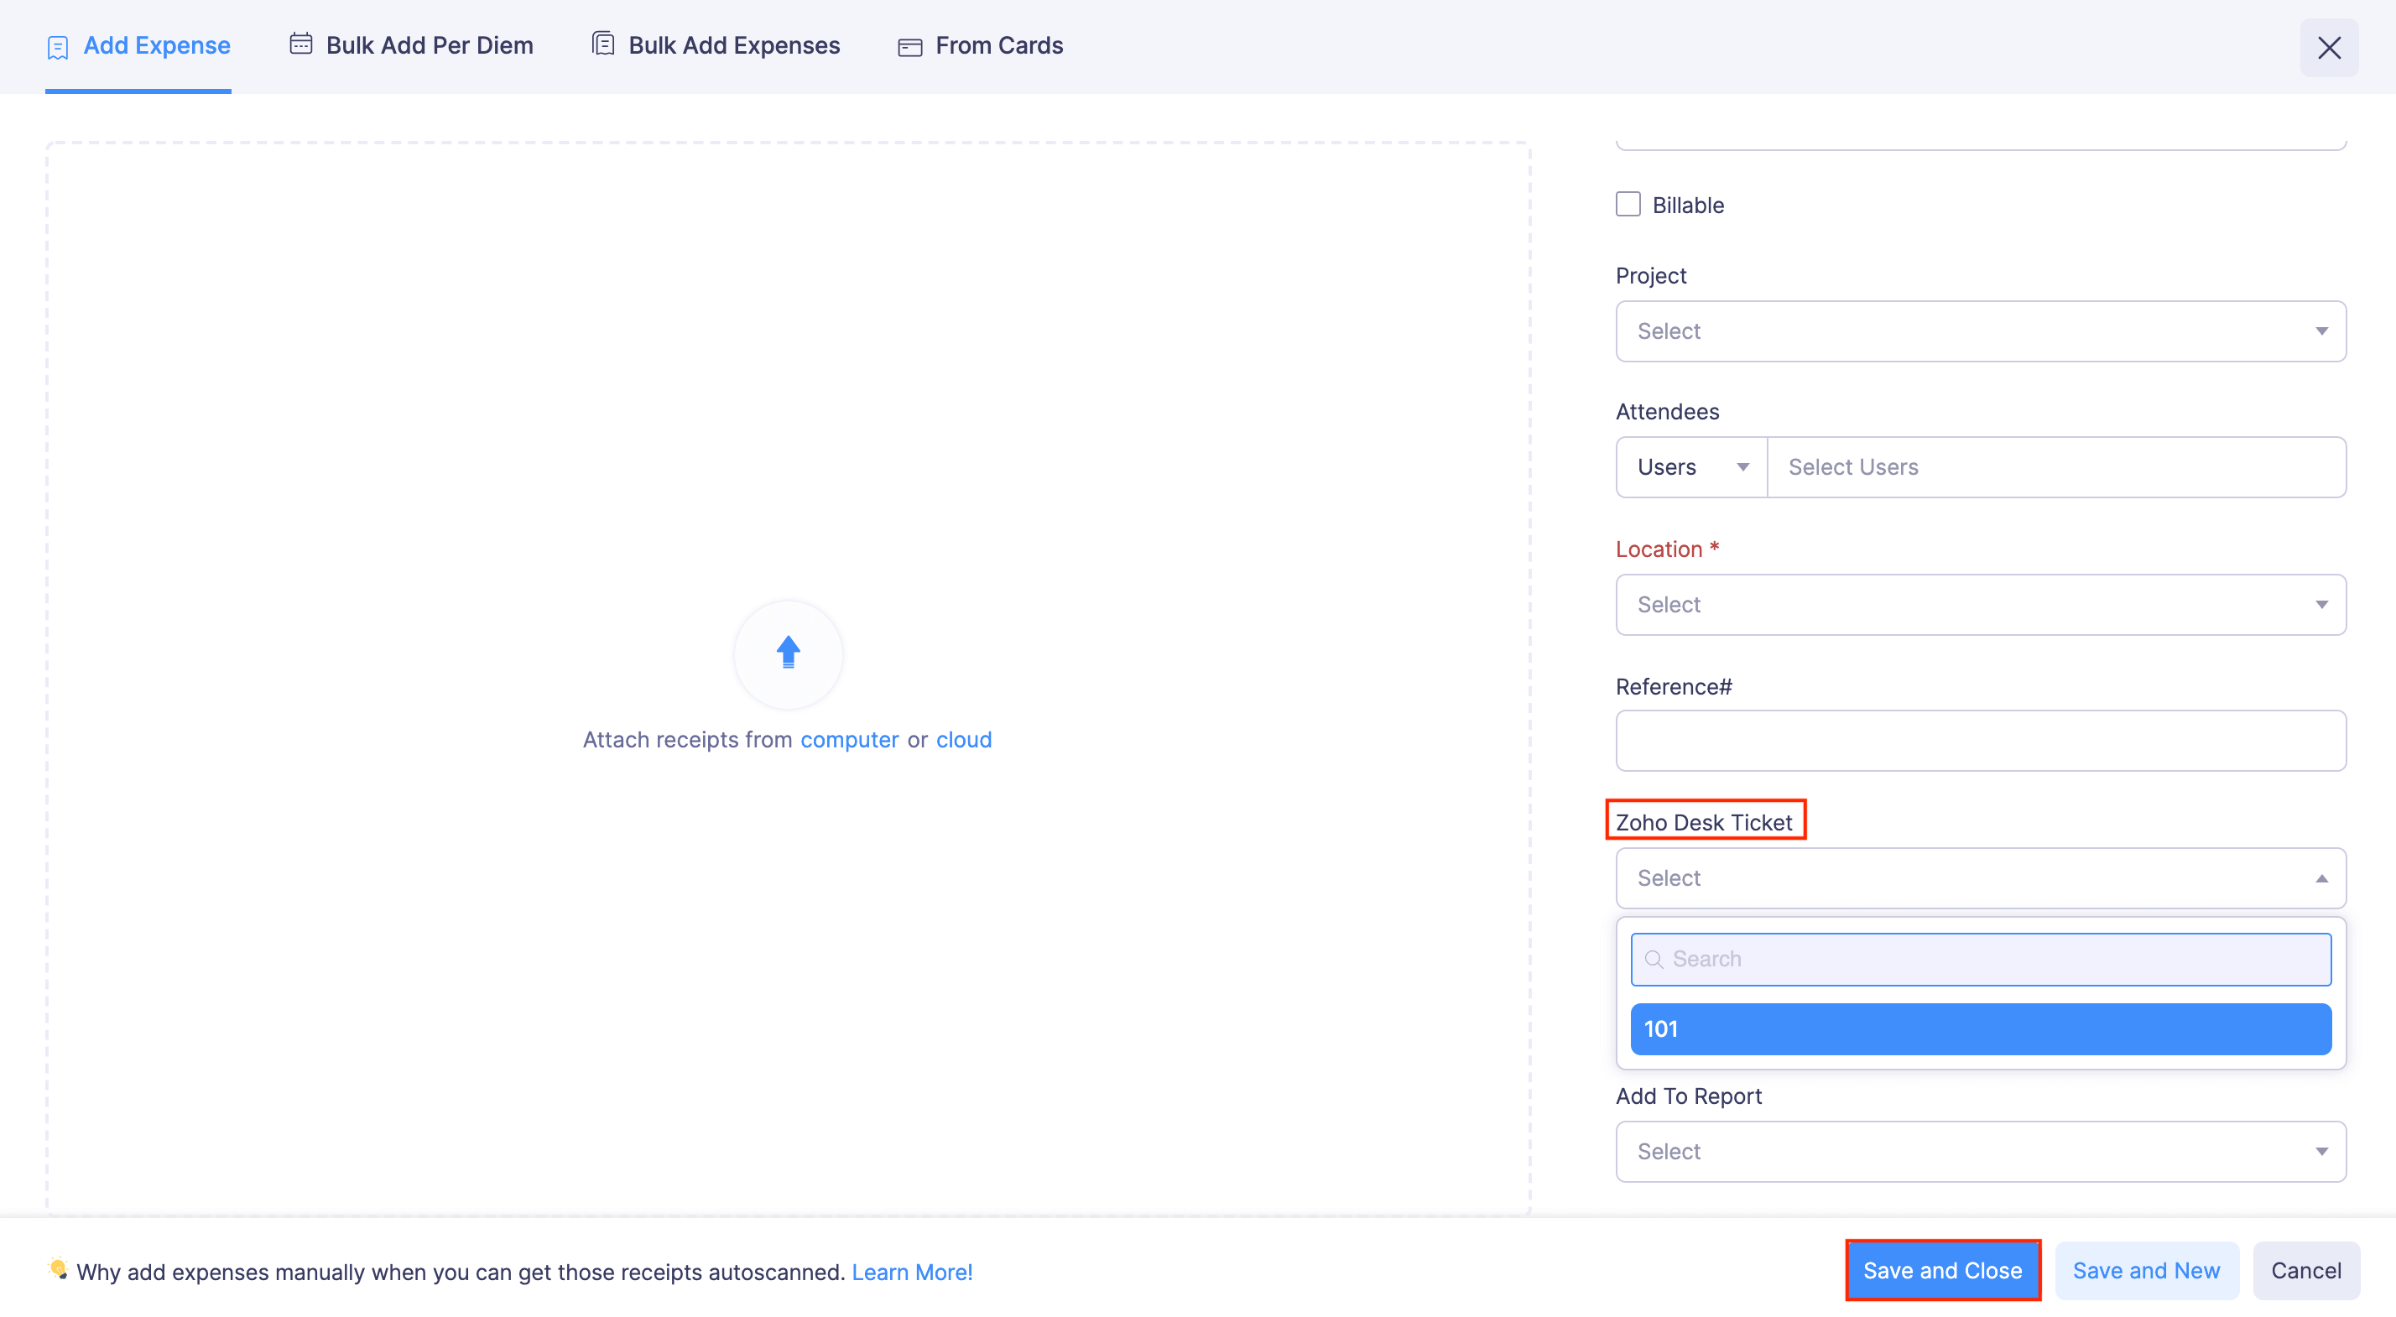This screenshot has width=2396, height=1317.
Task: Switch to the From Cards tab
Action: [x=999, y=44]
